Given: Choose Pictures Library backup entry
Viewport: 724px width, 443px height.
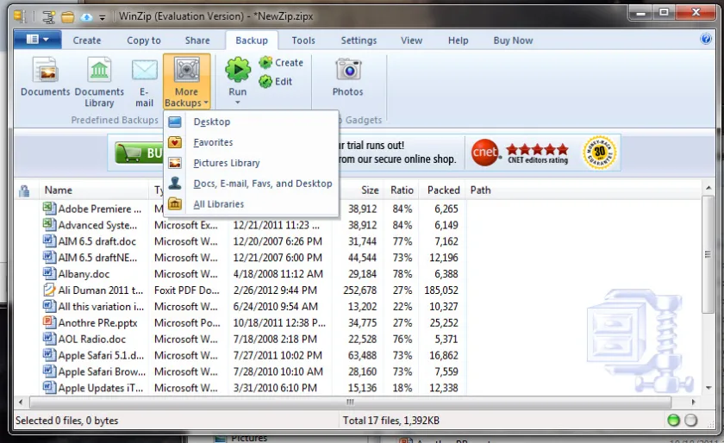Looking at the screenshot, I should pyautogui.click(x=251, y=163).
